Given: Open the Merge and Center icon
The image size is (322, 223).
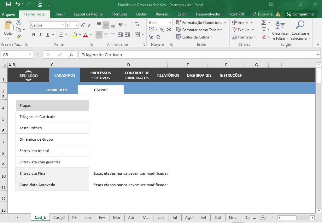Looking at the screenshot, I should pyautogui.click(x=138, y=34).
